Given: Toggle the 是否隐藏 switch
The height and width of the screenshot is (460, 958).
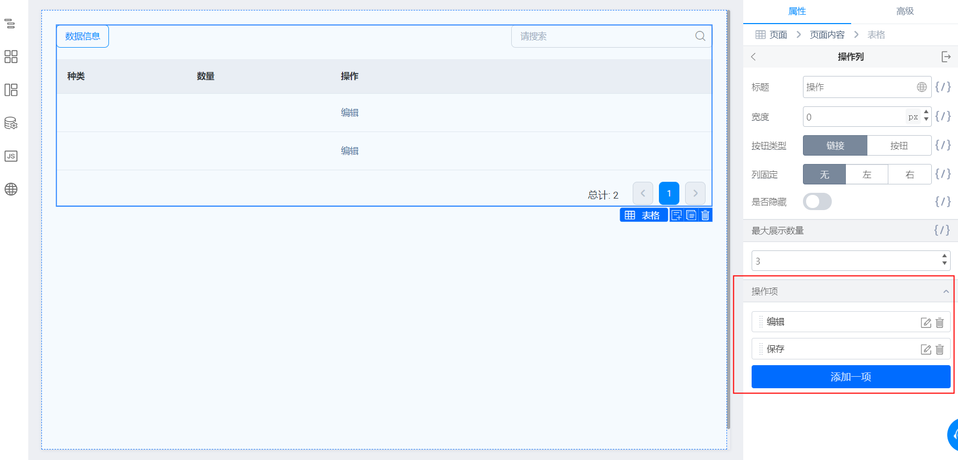Looking at the screenshot, I should pyautogui.click(x=817, y=202).
